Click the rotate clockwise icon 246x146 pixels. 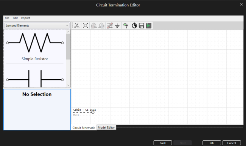pos(93,25)
